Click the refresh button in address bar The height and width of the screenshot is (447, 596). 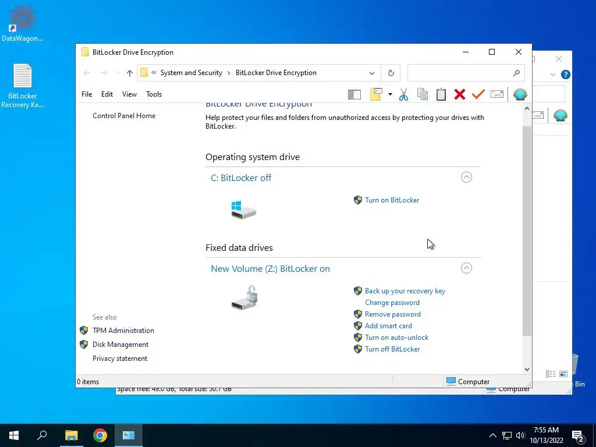click(x=391, y=73)
